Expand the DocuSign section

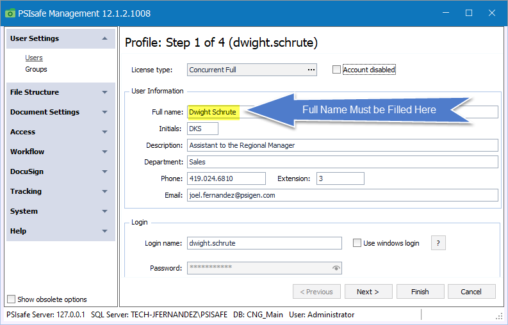(61, 171)
